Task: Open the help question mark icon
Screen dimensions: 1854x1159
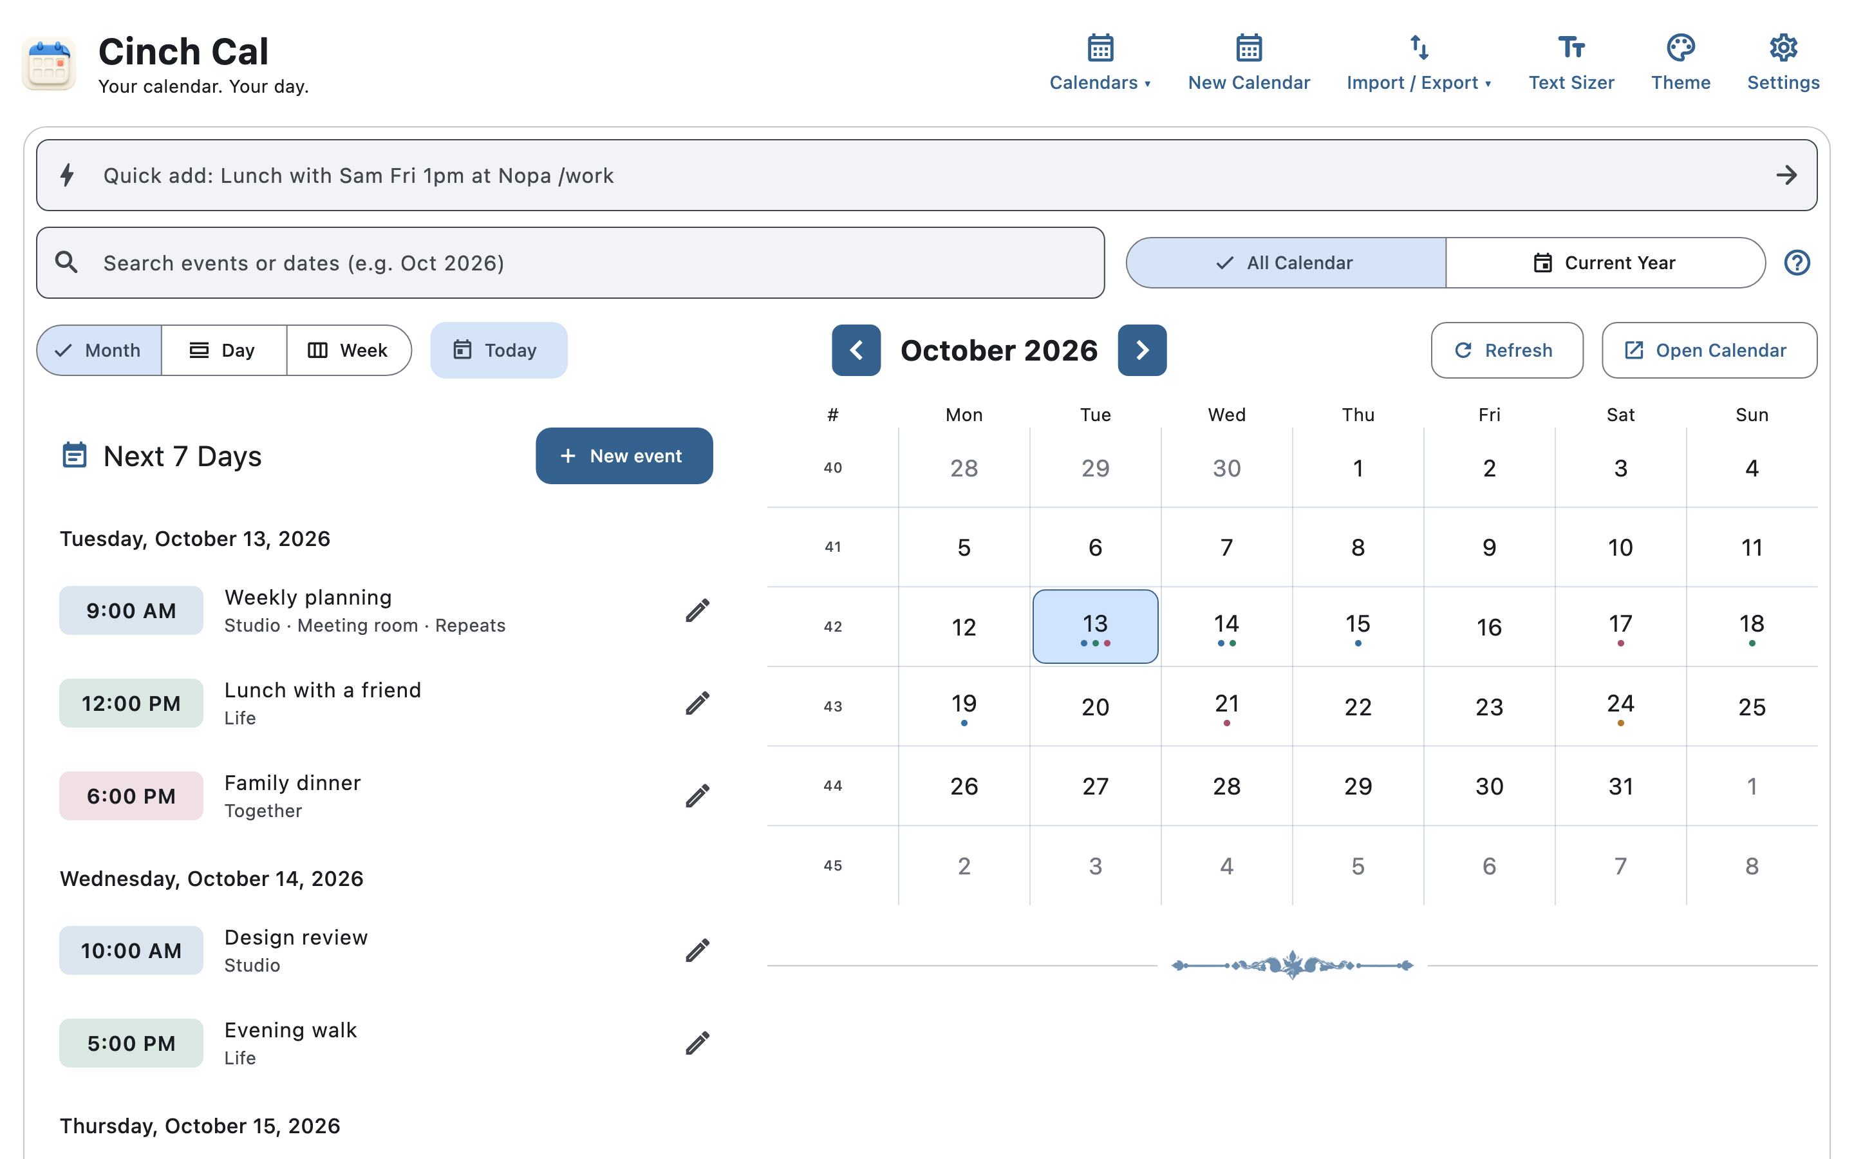Action: pyautogui.click(x=1797, y=263)
